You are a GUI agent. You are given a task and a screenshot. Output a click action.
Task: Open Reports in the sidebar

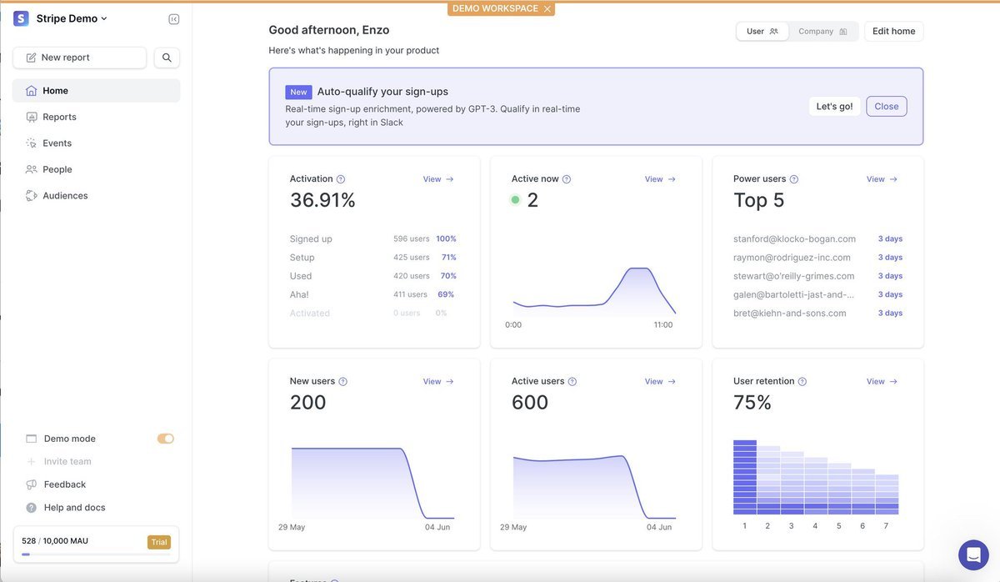point(59,117)
